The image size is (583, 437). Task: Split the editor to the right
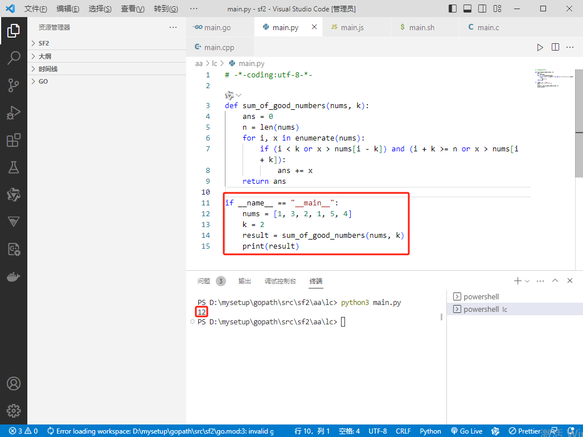555,47
